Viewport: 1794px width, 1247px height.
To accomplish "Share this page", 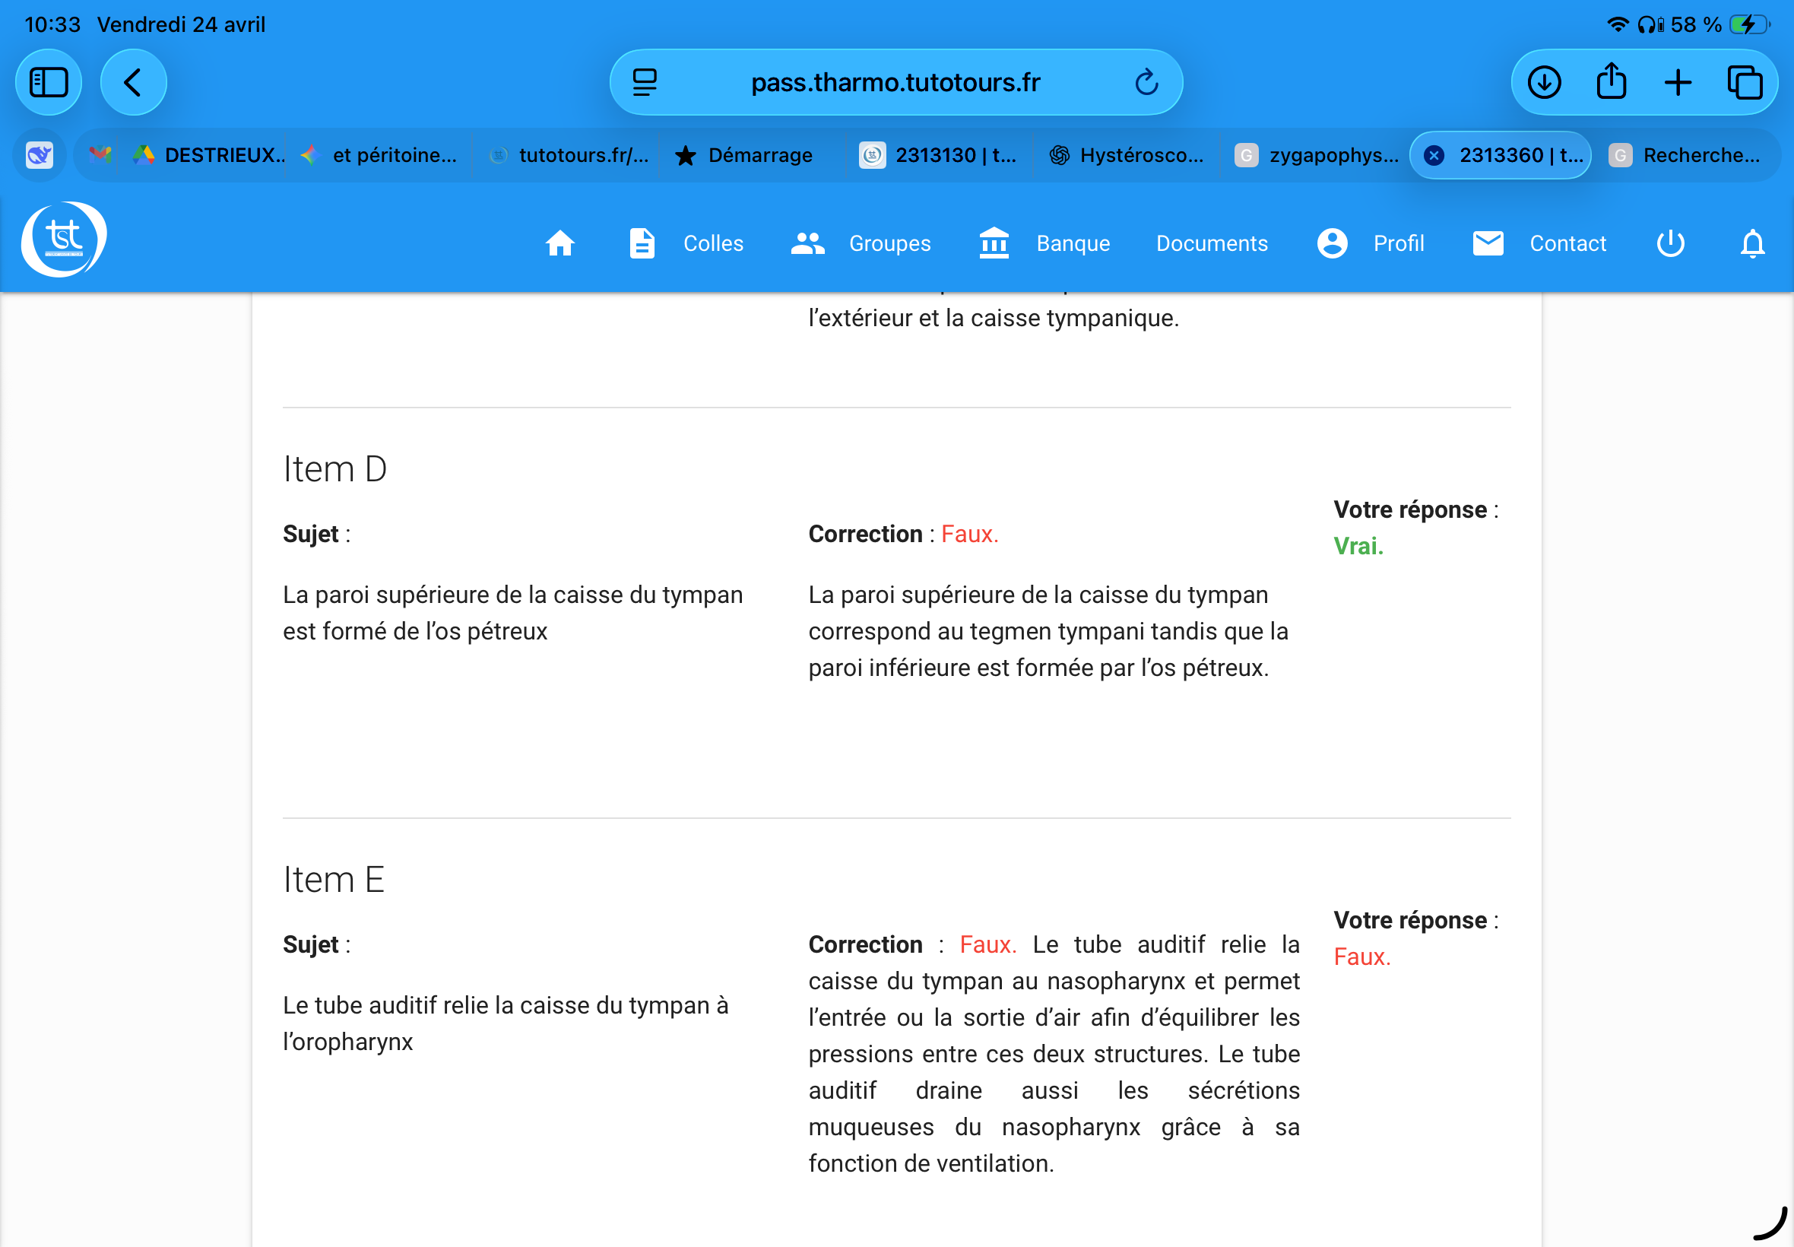I will click(x=1611, y=82).
